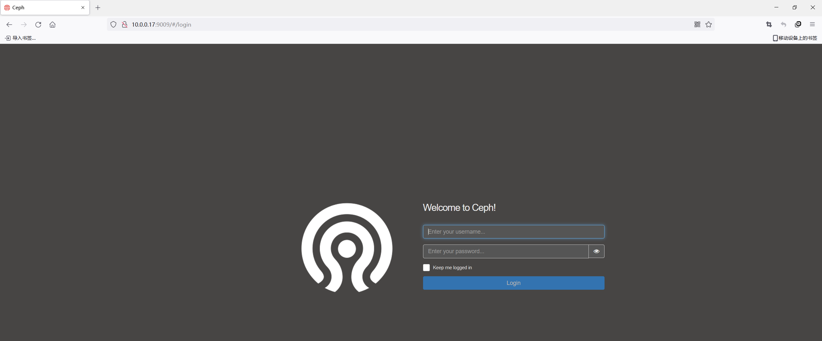Click the back navigation arrow

9,24
